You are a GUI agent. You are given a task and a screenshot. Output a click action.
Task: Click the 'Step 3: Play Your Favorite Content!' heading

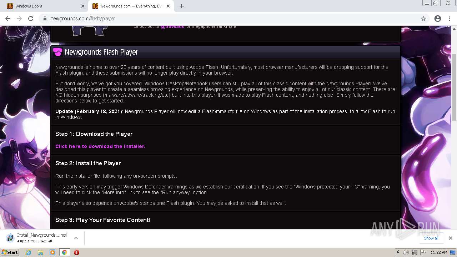pyautogui.click(x=102, y=220)
